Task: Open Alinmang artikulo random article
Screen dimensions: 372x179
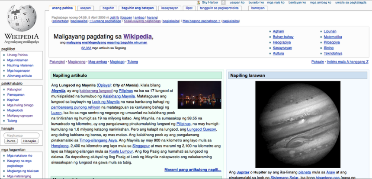Action: [x=19, y=75]
